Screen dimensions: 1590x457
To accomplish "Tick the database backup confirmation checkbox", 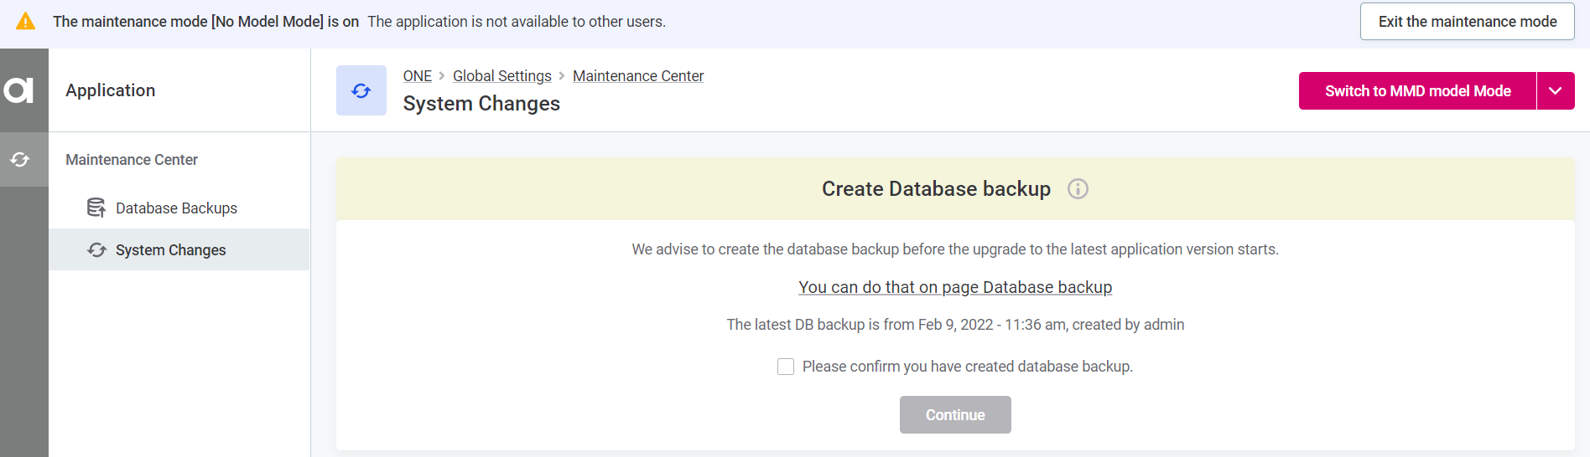I will coord(786,367).
